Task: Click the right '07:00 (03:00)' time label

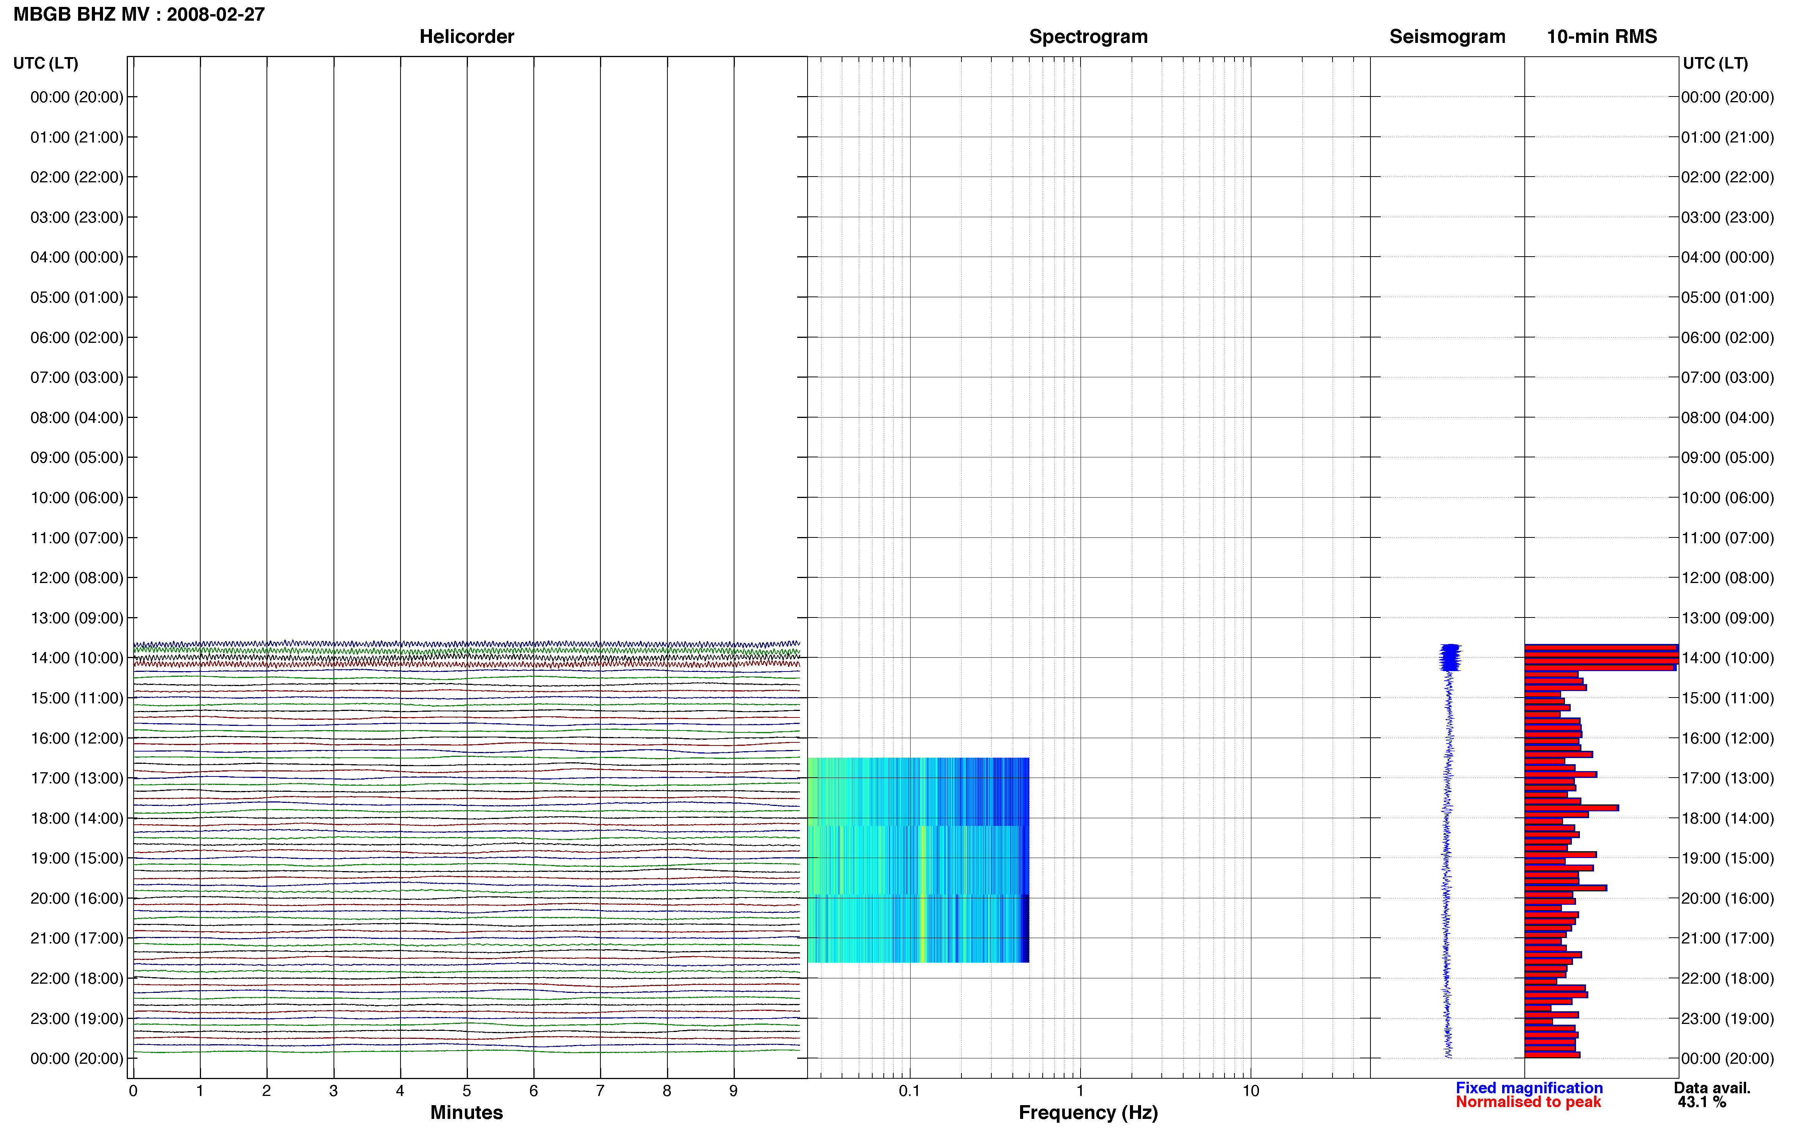Action: [1727, 378]
